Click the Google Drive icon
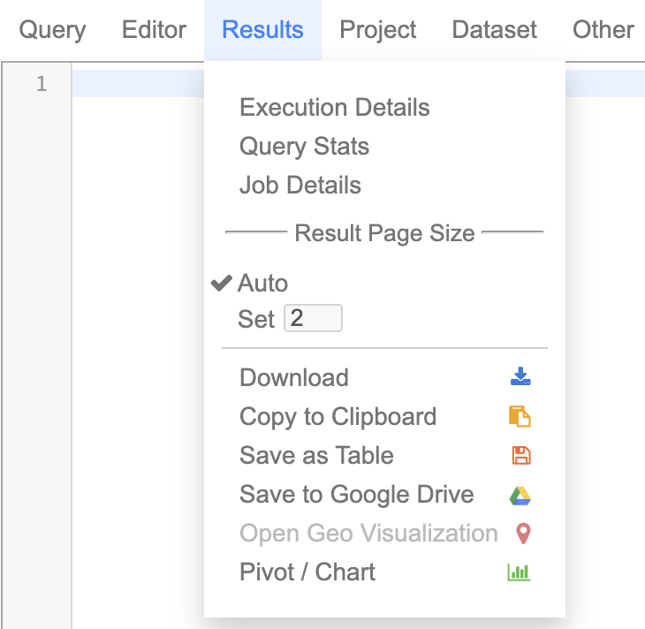The width and height of the screenshot is (645, 629). click(520, 496)
